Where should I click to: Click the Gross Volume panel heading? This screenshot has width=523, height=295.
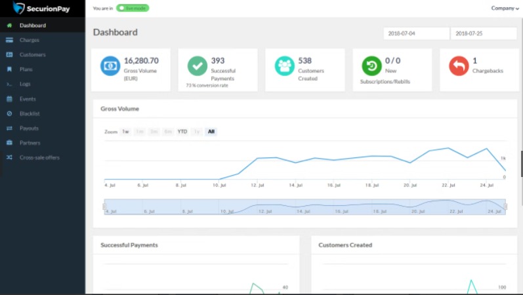point(119,109)
